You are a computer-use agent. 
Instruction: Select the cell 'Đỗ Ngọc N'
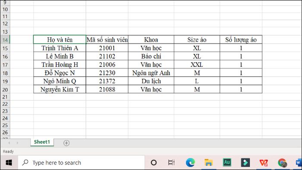click(x=60, y=73)
